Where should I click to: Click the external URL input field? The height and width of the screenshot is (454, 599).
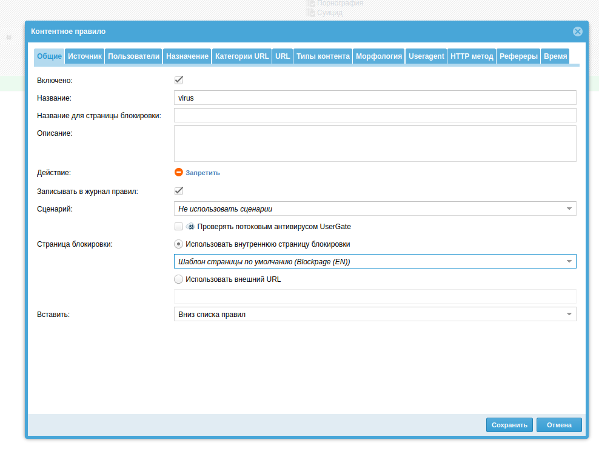click(375, 296)
